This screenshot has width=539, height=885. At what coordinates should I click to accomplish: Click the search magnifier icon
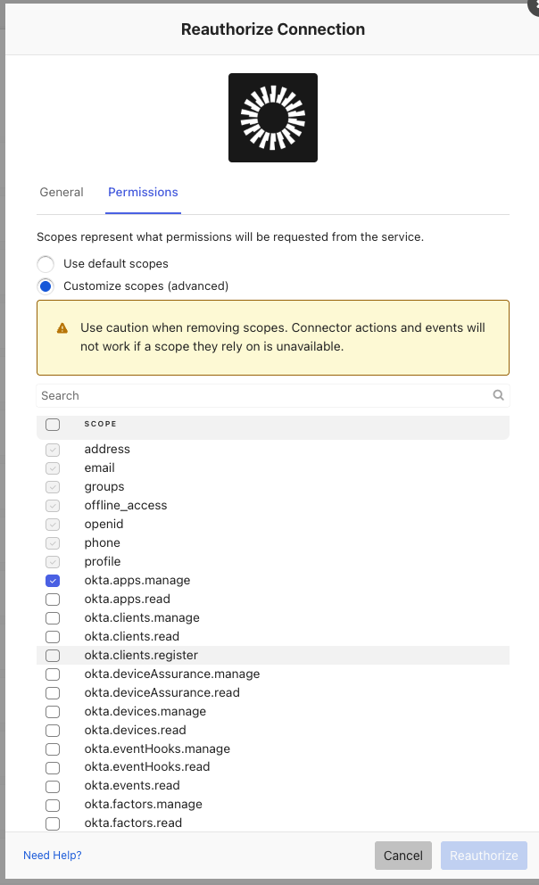(499, 395)
